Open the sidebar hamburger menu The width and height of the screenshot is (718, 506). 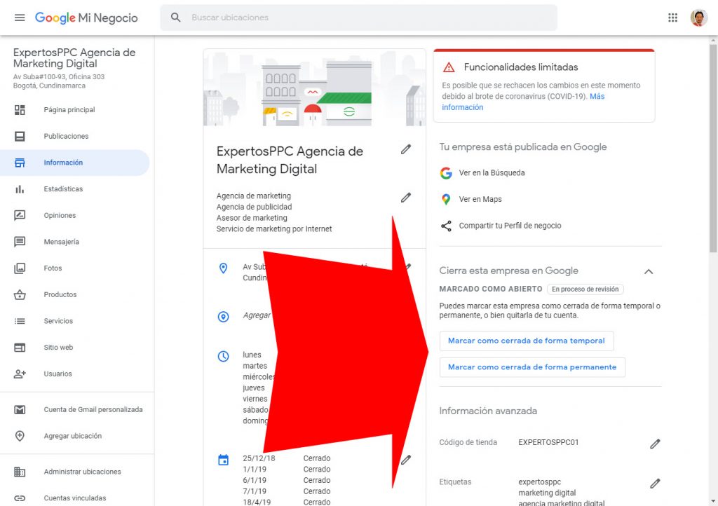20,17
